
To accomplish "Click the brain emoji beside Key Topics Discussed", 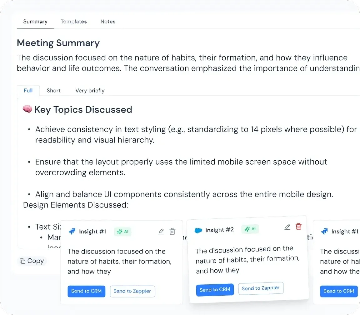I will point(27,109).
